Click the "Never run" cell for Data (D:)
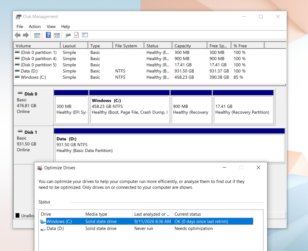This screenshot has height=251, width=308. coord(144,229)
